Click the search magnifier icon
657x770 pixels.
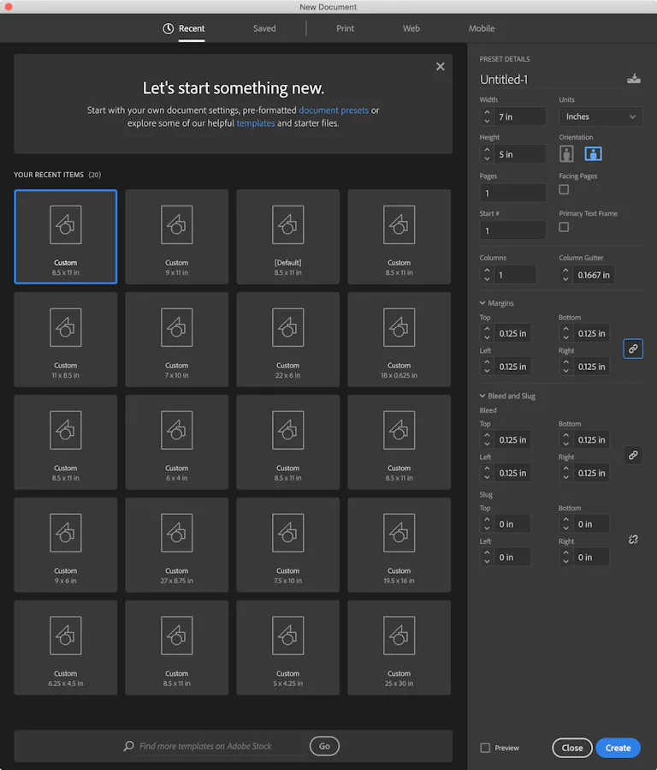128,746
